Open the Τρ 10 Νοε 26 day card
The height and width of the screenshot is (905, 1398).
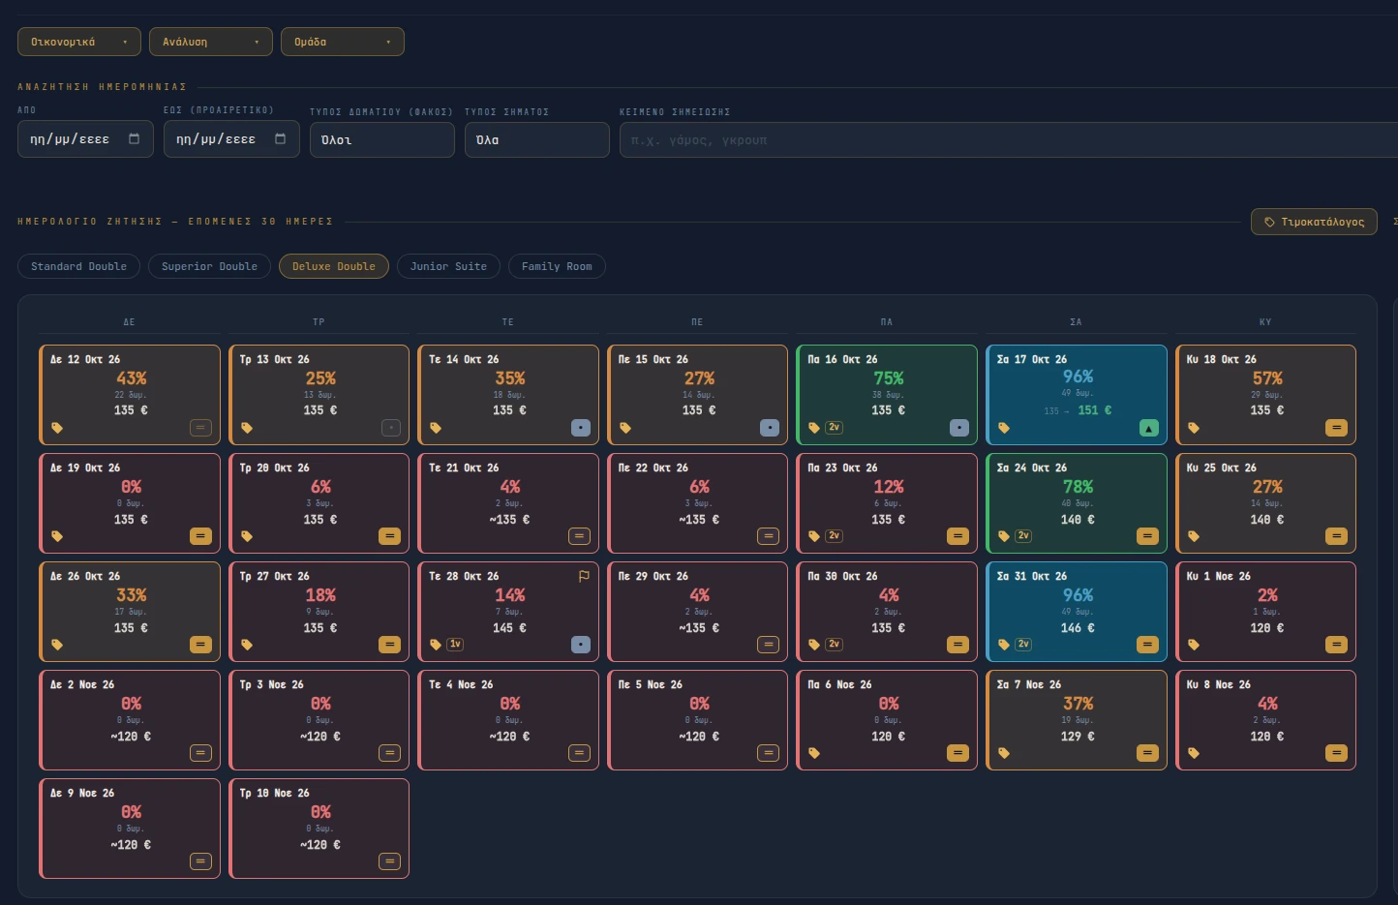tap(319, 829)
